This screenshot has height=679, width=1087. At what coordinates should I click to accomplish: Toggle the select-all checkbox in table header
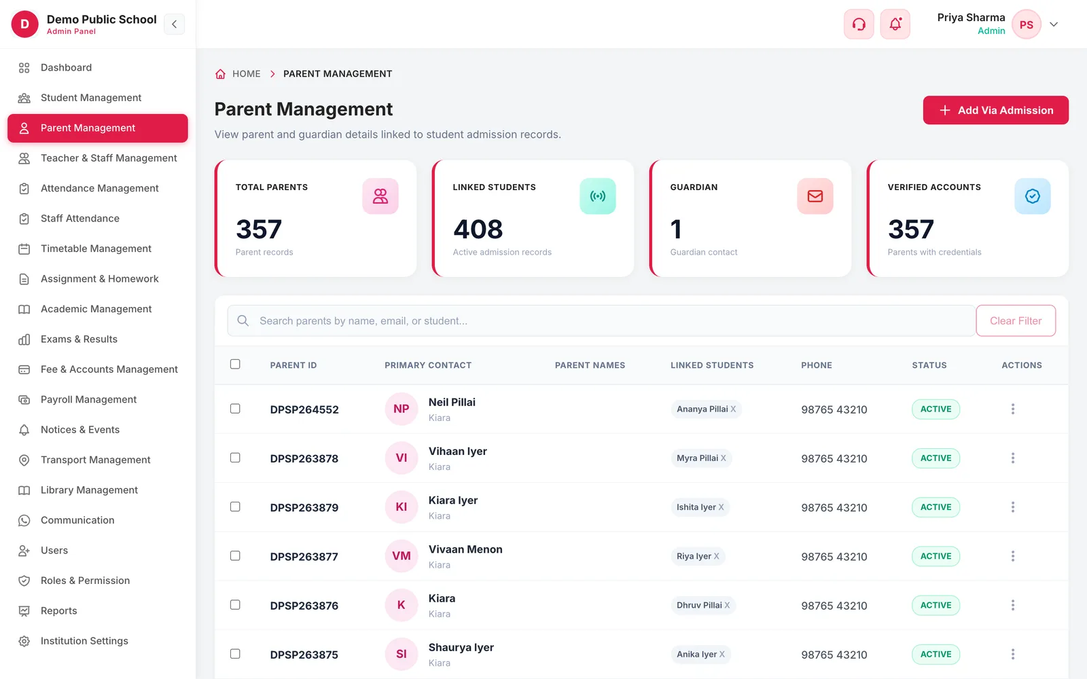(x=235, y=364)
